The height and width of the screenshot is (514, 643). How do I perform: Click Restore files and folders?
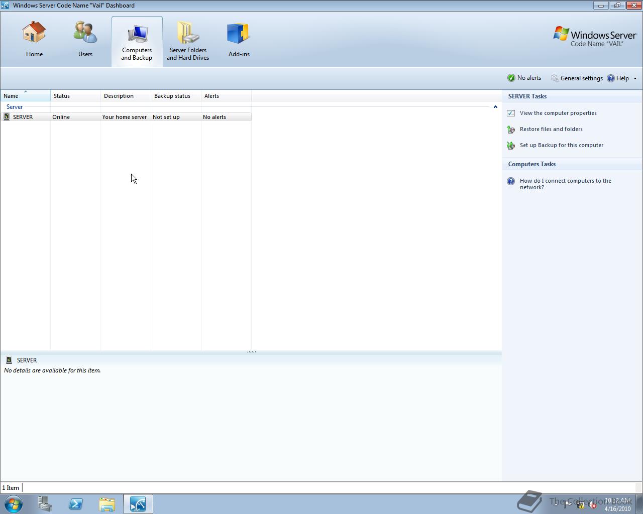551,129
